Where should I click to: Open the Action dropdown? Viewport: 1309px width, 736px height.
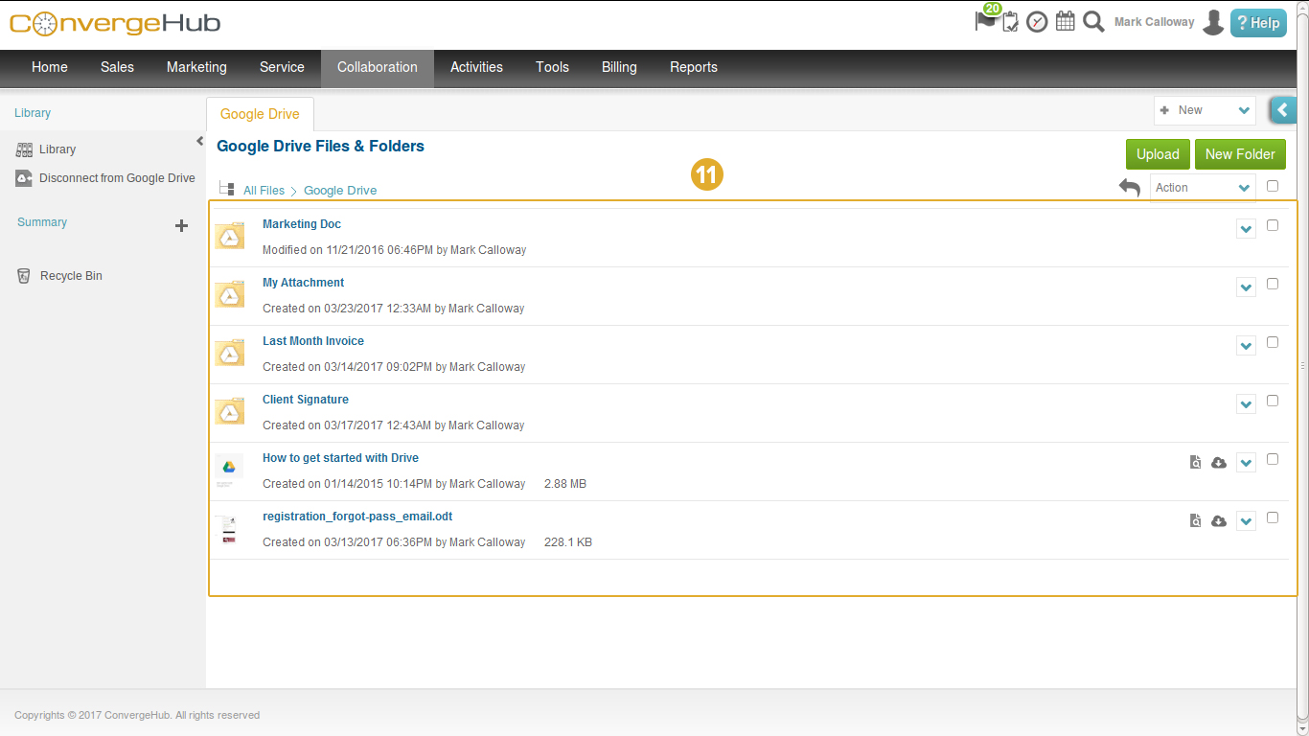1203,188
